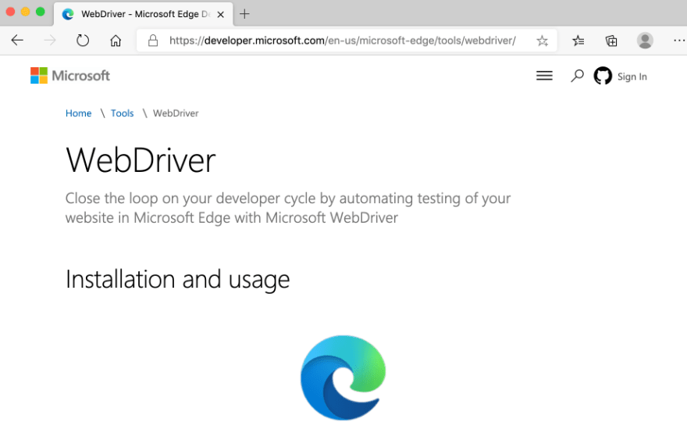Add this page to favorites with star icon

click(x=542, y=41)
